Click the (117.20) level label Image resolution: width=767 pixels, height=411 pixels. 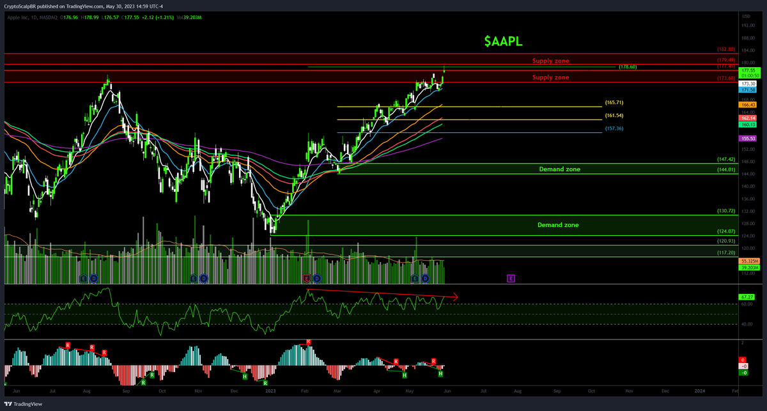click(x=726, y=252)
